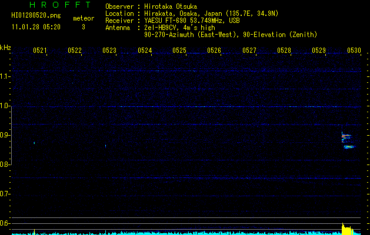Screen dimensions: 370x235
Task: Click the kHz axis unit label
Action: pos(5,48)
